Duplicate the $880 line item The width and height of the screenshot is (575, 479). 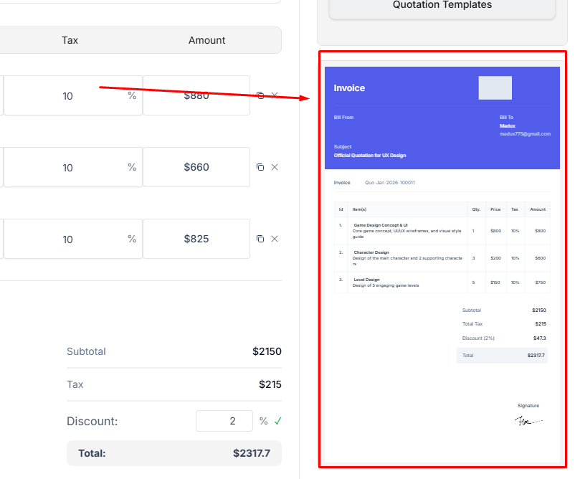pyautogui.click(x=260, y=94)
